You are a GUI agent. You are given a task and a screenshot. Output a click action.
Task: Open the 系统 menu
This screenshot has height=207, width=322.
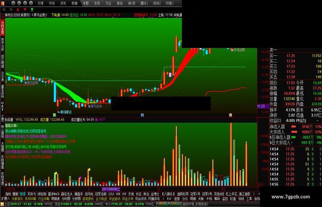click(x=157, y=3)
